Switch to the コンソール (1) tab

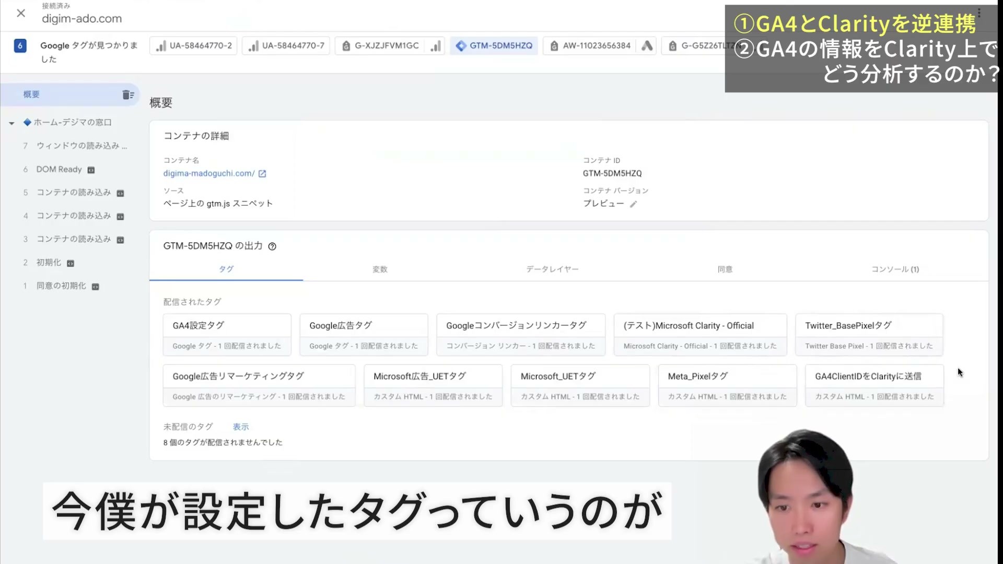pyautogui.click(x=895, y=269)
